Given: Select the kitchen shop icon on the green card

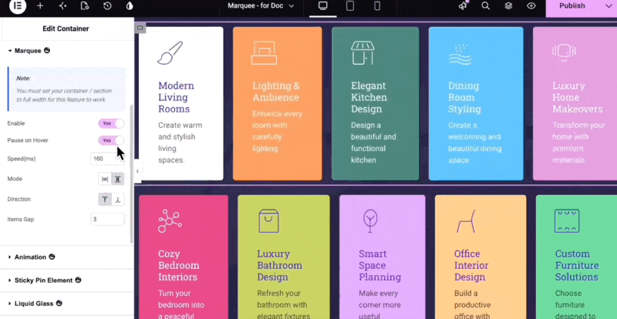Looking at the screenshot, I should [362, 52].
